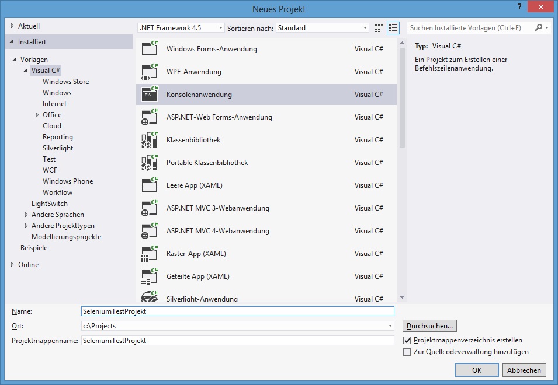Screen dimensions: 558x385
Task: Select the Reporting category
Action: [58, 137]
